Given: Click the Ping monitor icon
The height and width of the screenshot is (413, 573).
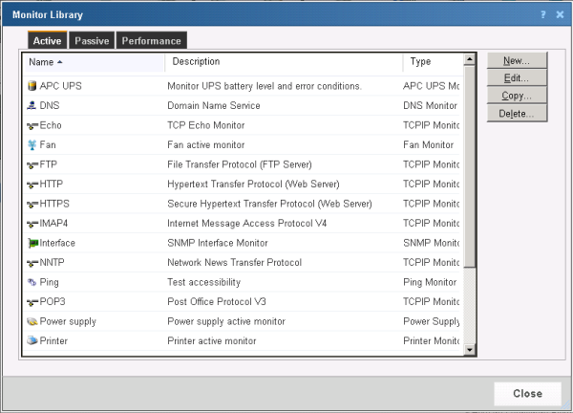Looking at the screenshot, I should pos(32,282).
